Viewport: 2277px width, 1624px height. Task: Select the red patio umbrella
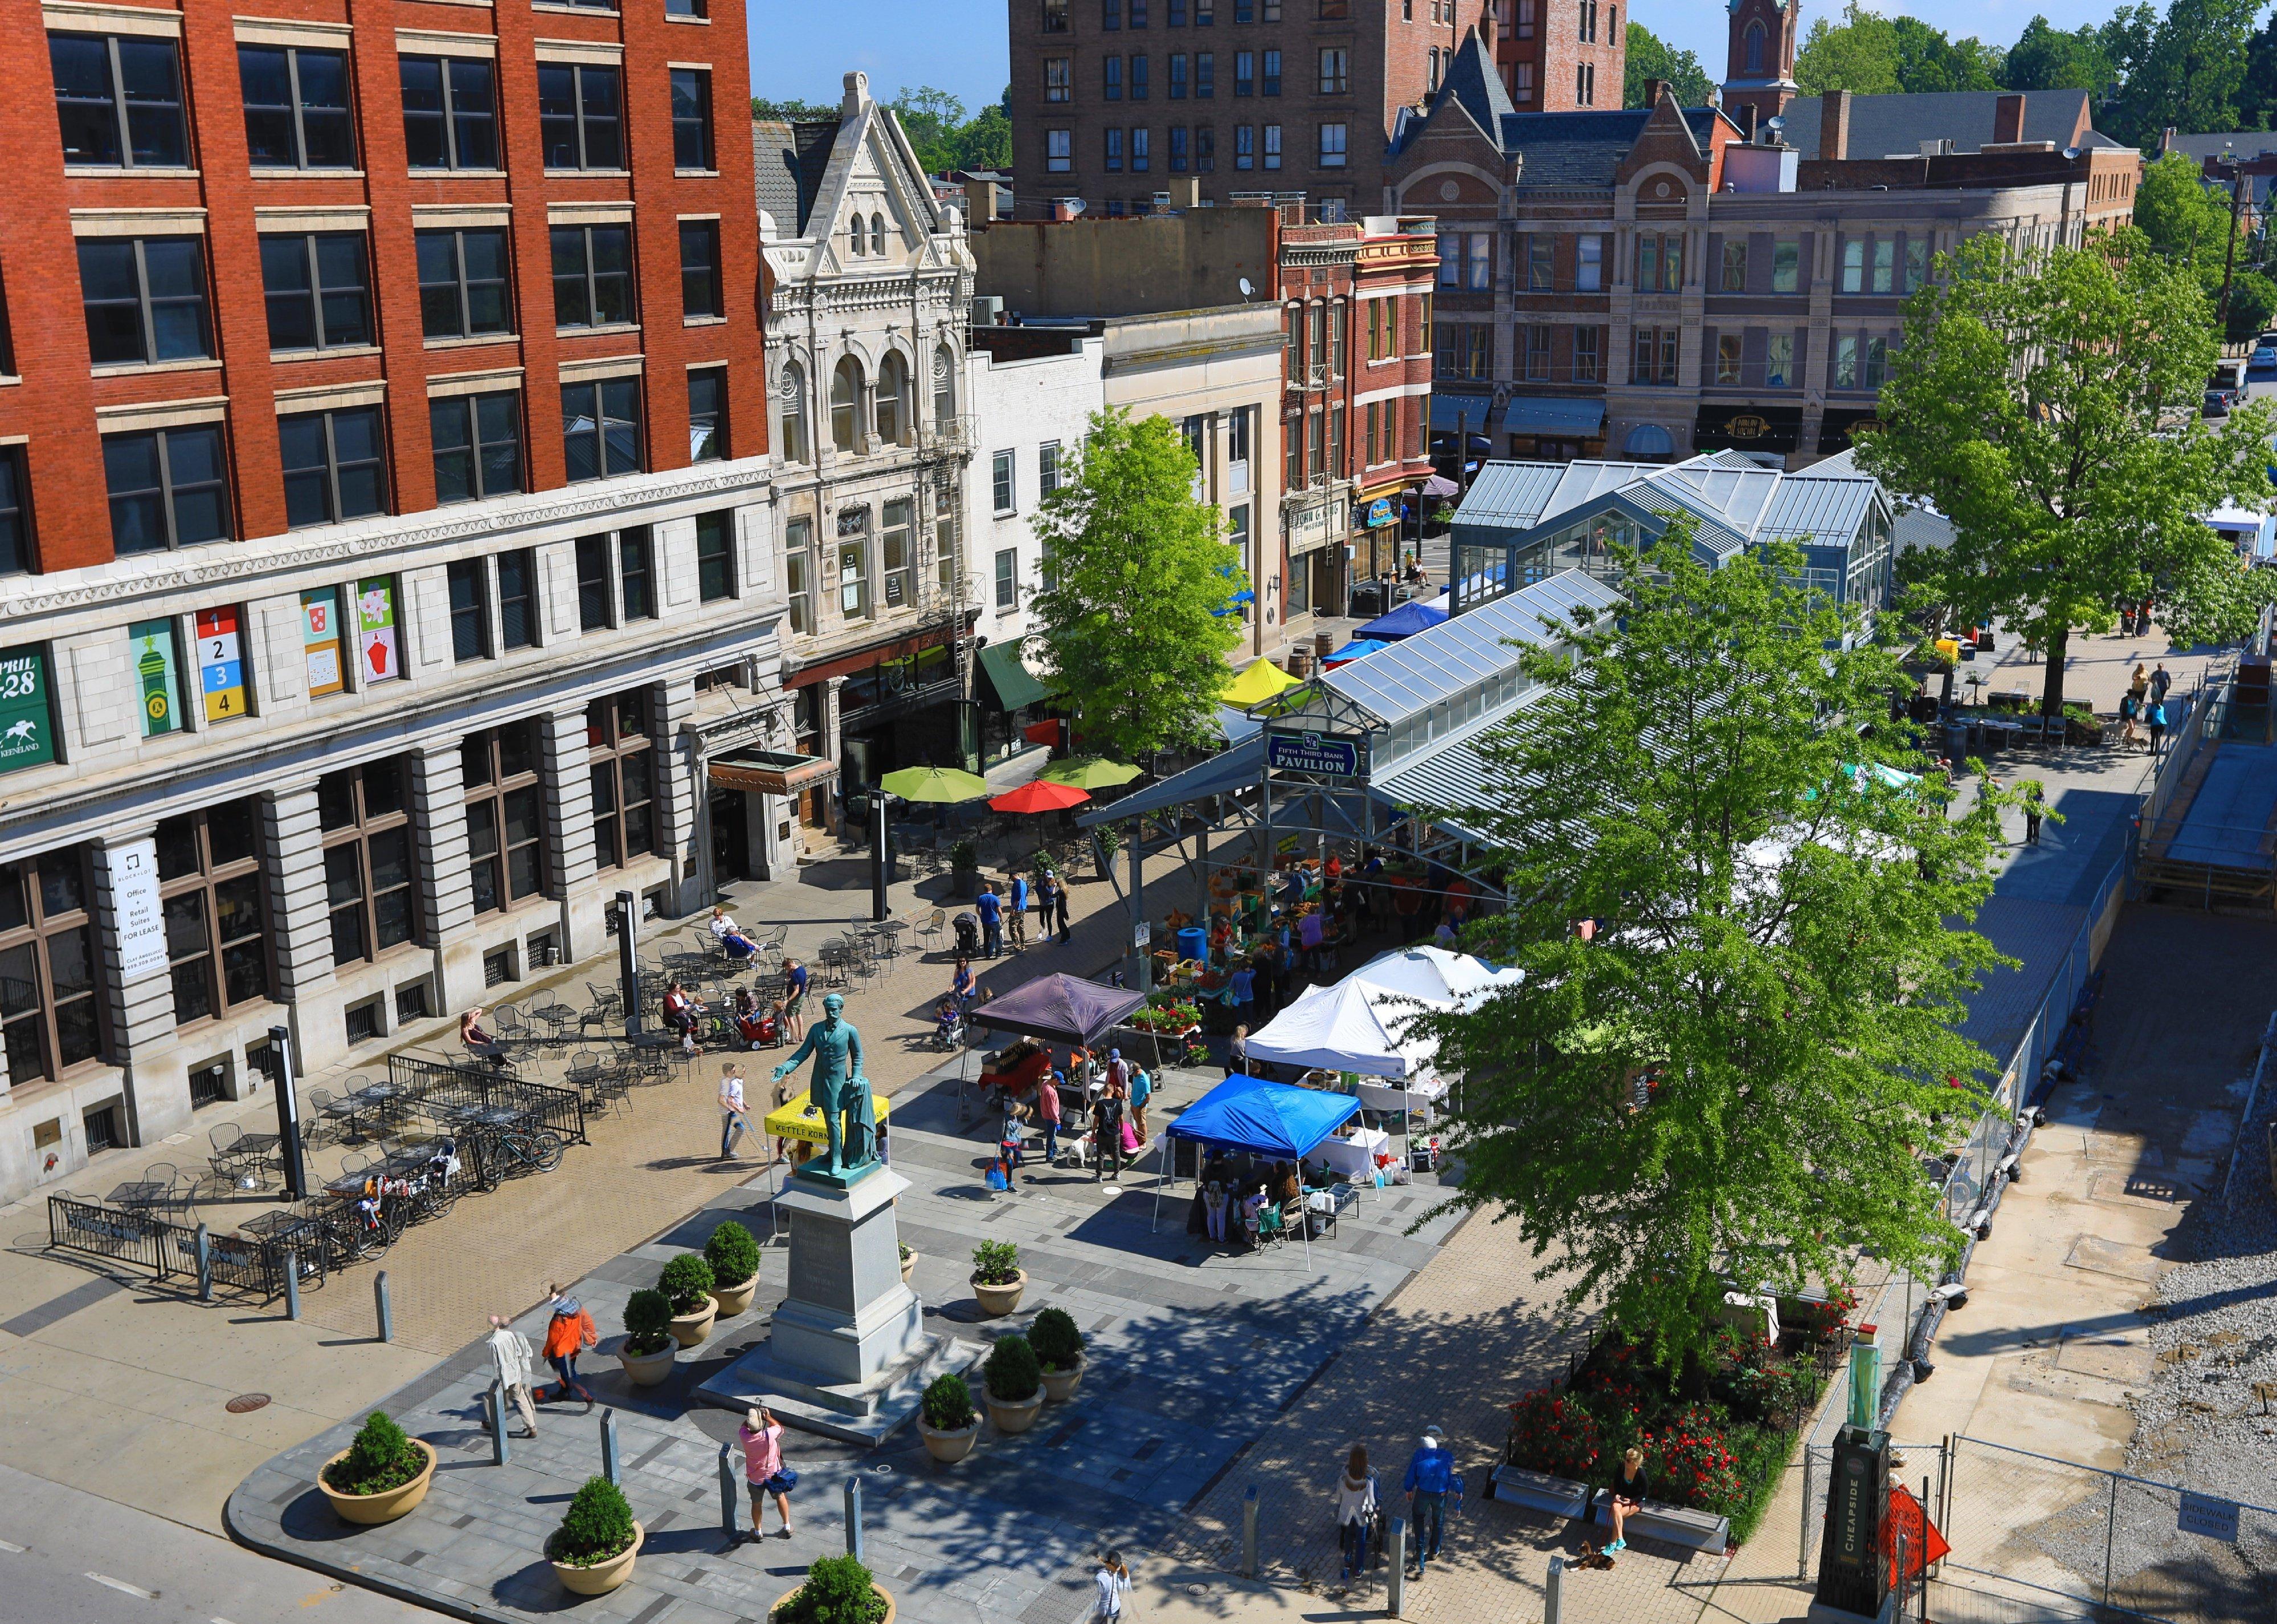tap(1039, 796)
